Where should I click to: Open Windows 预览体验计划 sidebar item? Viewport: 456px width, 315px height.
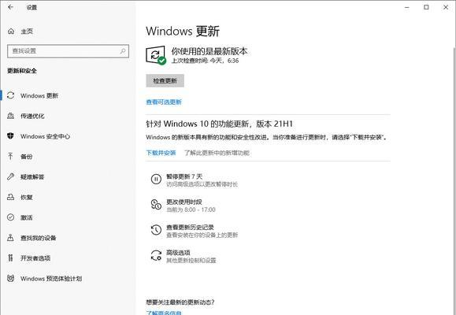51,278
